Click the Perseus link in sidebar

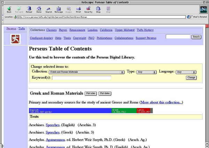(x=11, y=28)
